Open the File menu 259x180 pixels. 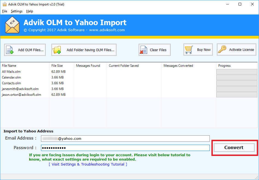5,11
